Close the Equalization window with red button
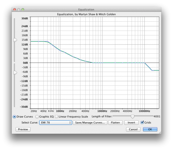 (14, 10)
